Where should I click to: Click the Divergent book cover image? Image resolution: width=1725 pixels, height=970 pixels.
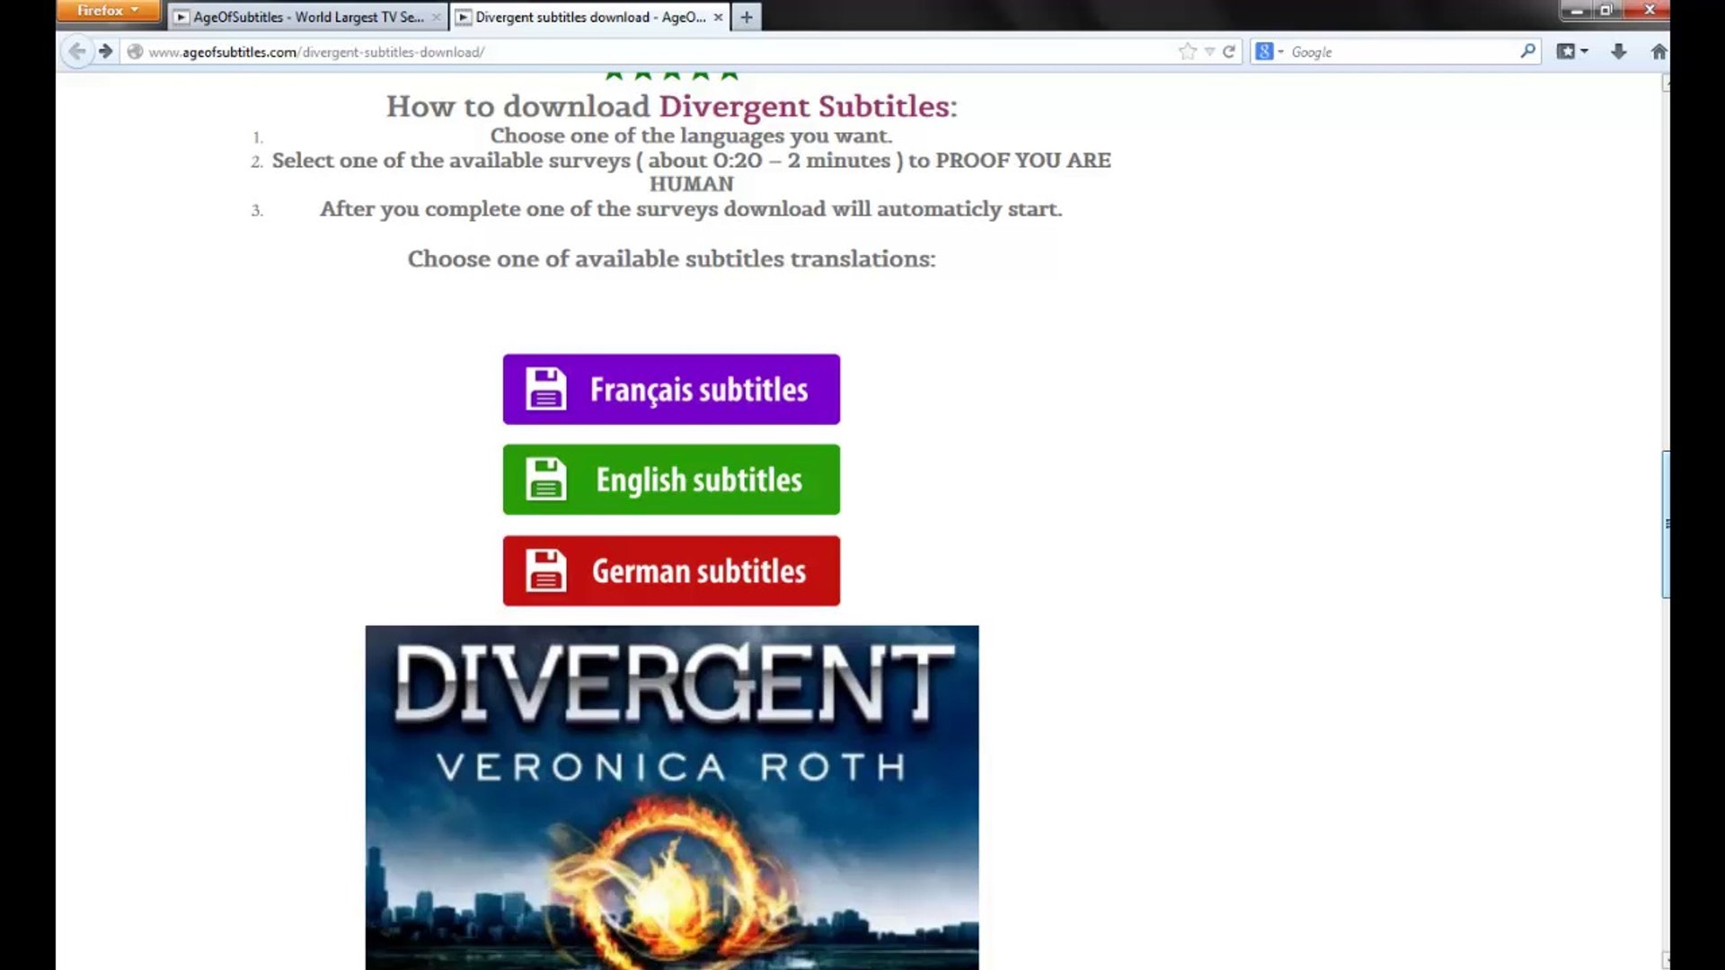[671, 797]
